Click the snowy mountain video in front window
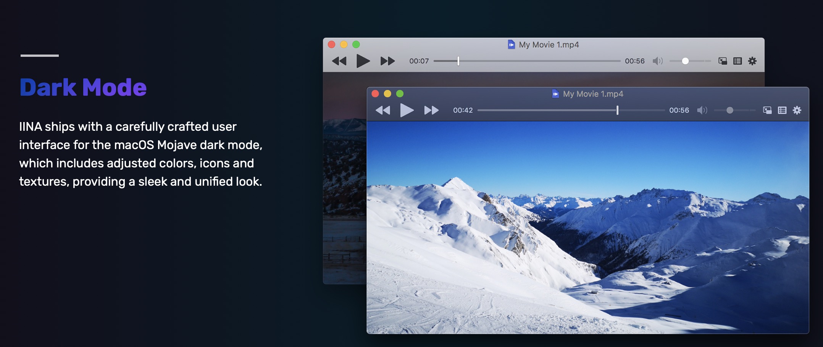This screenshot has width=823, height=347. click(x=588, y=227)
